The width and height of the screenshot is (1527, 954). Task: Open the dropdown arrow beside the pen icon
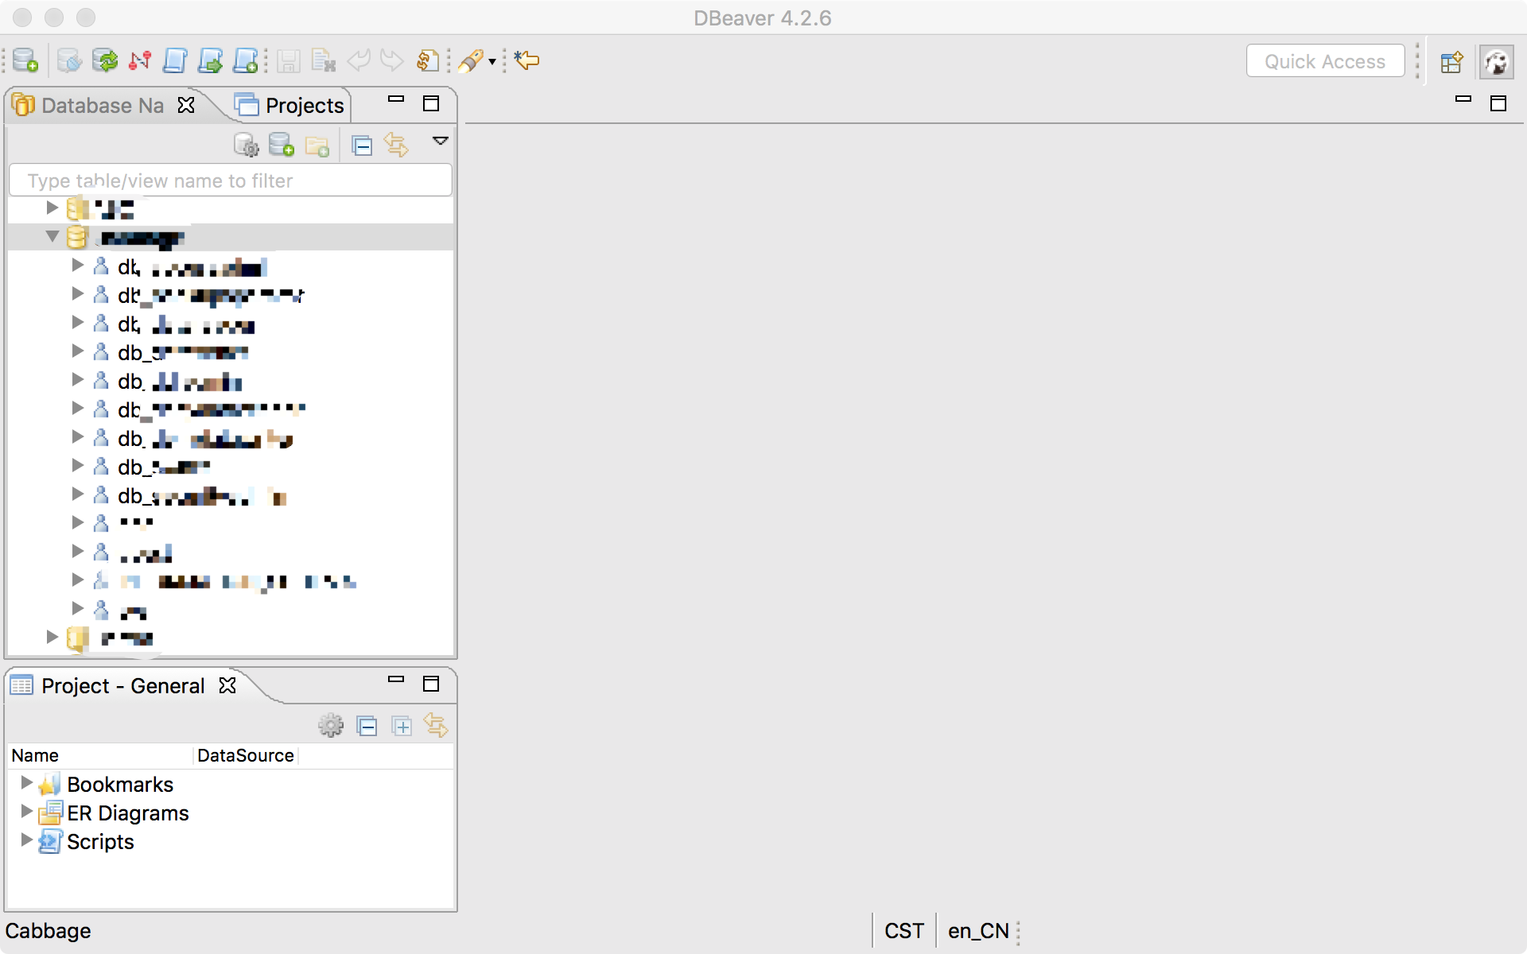(x=492, y=61)
